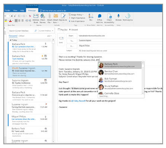The width and height of the screenshot is (166, 148).
Task: Select Bob Turman suggestion
Action: point(120,80)
